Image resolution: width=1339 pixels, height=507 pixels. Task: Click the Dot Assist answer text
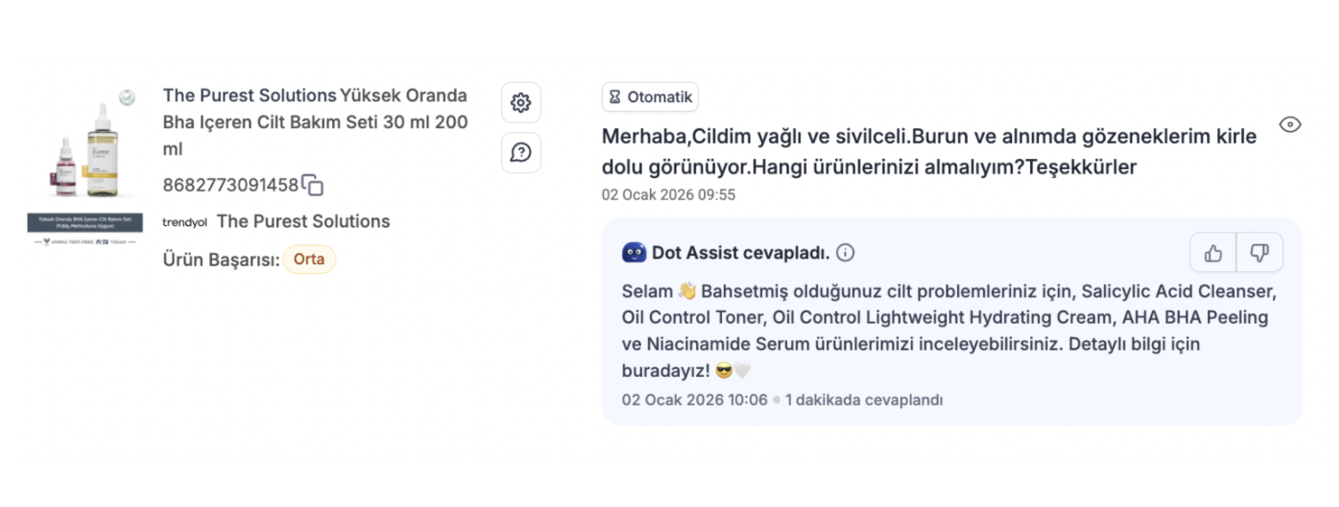click(949, 330)
